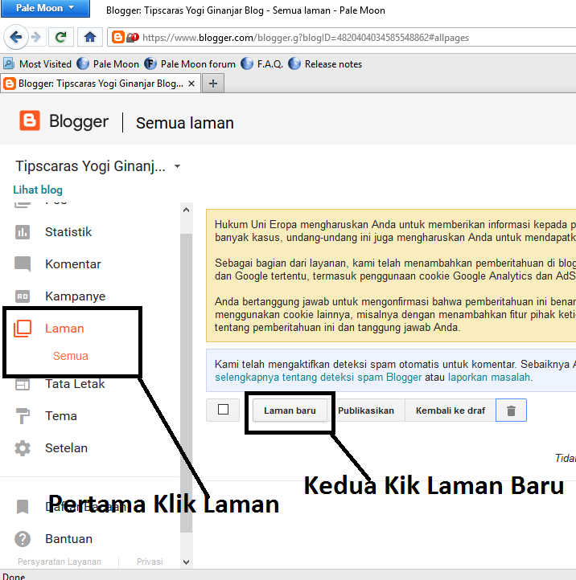Click the Komentar speech bubble icon
576x580 pixels.
tap(23, 264)
